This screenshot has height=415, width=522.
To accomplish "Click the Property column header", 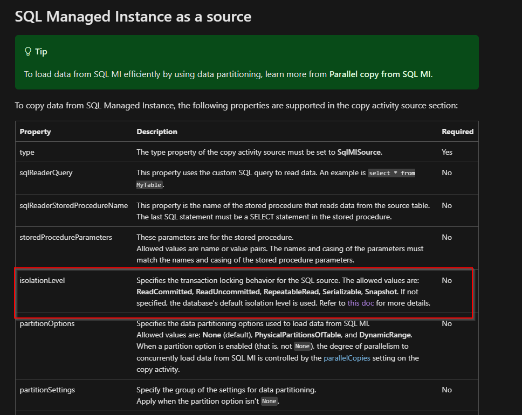I will click(35, 132).
